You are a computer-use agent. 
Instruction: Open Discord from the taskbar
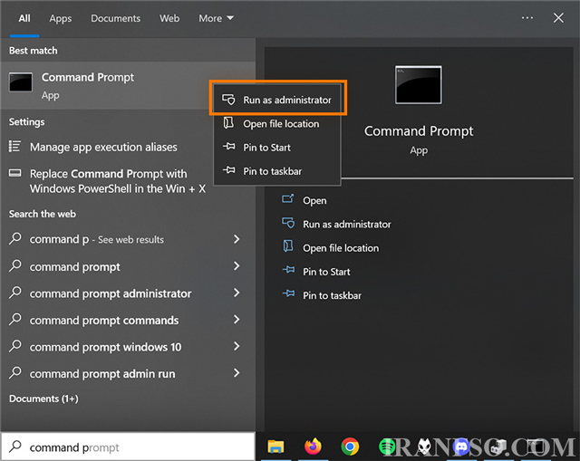click(x=461, y=447)
